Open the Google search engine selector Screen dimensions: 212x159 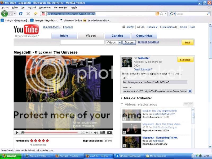[173, 14]
